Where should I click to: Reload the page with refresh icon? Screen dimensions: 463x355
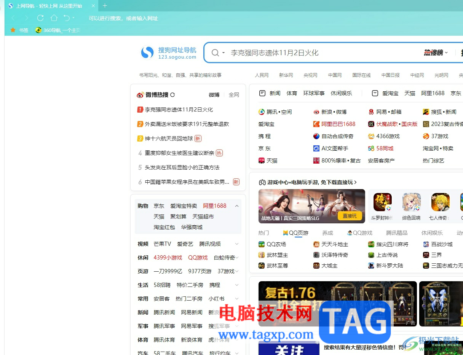click(40, 18)
